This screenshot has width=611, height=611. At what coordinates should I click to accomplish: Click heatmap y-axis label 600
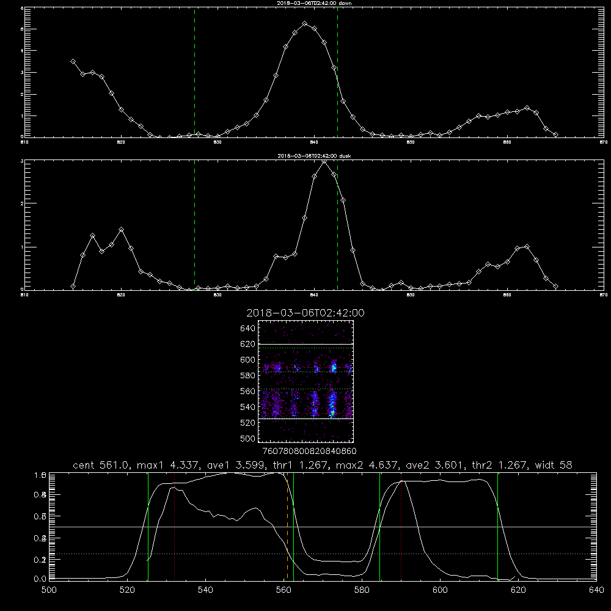point(248,360)
